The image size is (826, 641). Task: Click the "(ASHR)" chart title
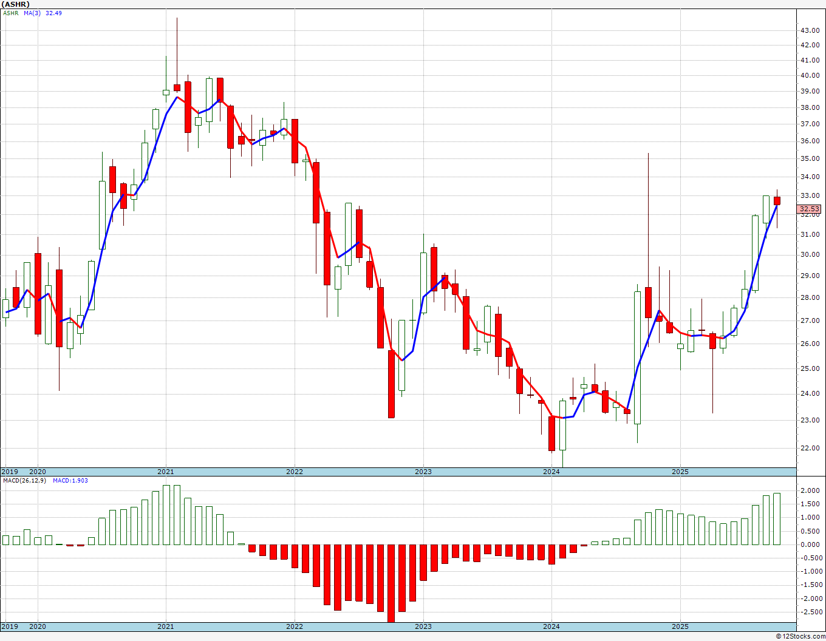click(16, 4)
